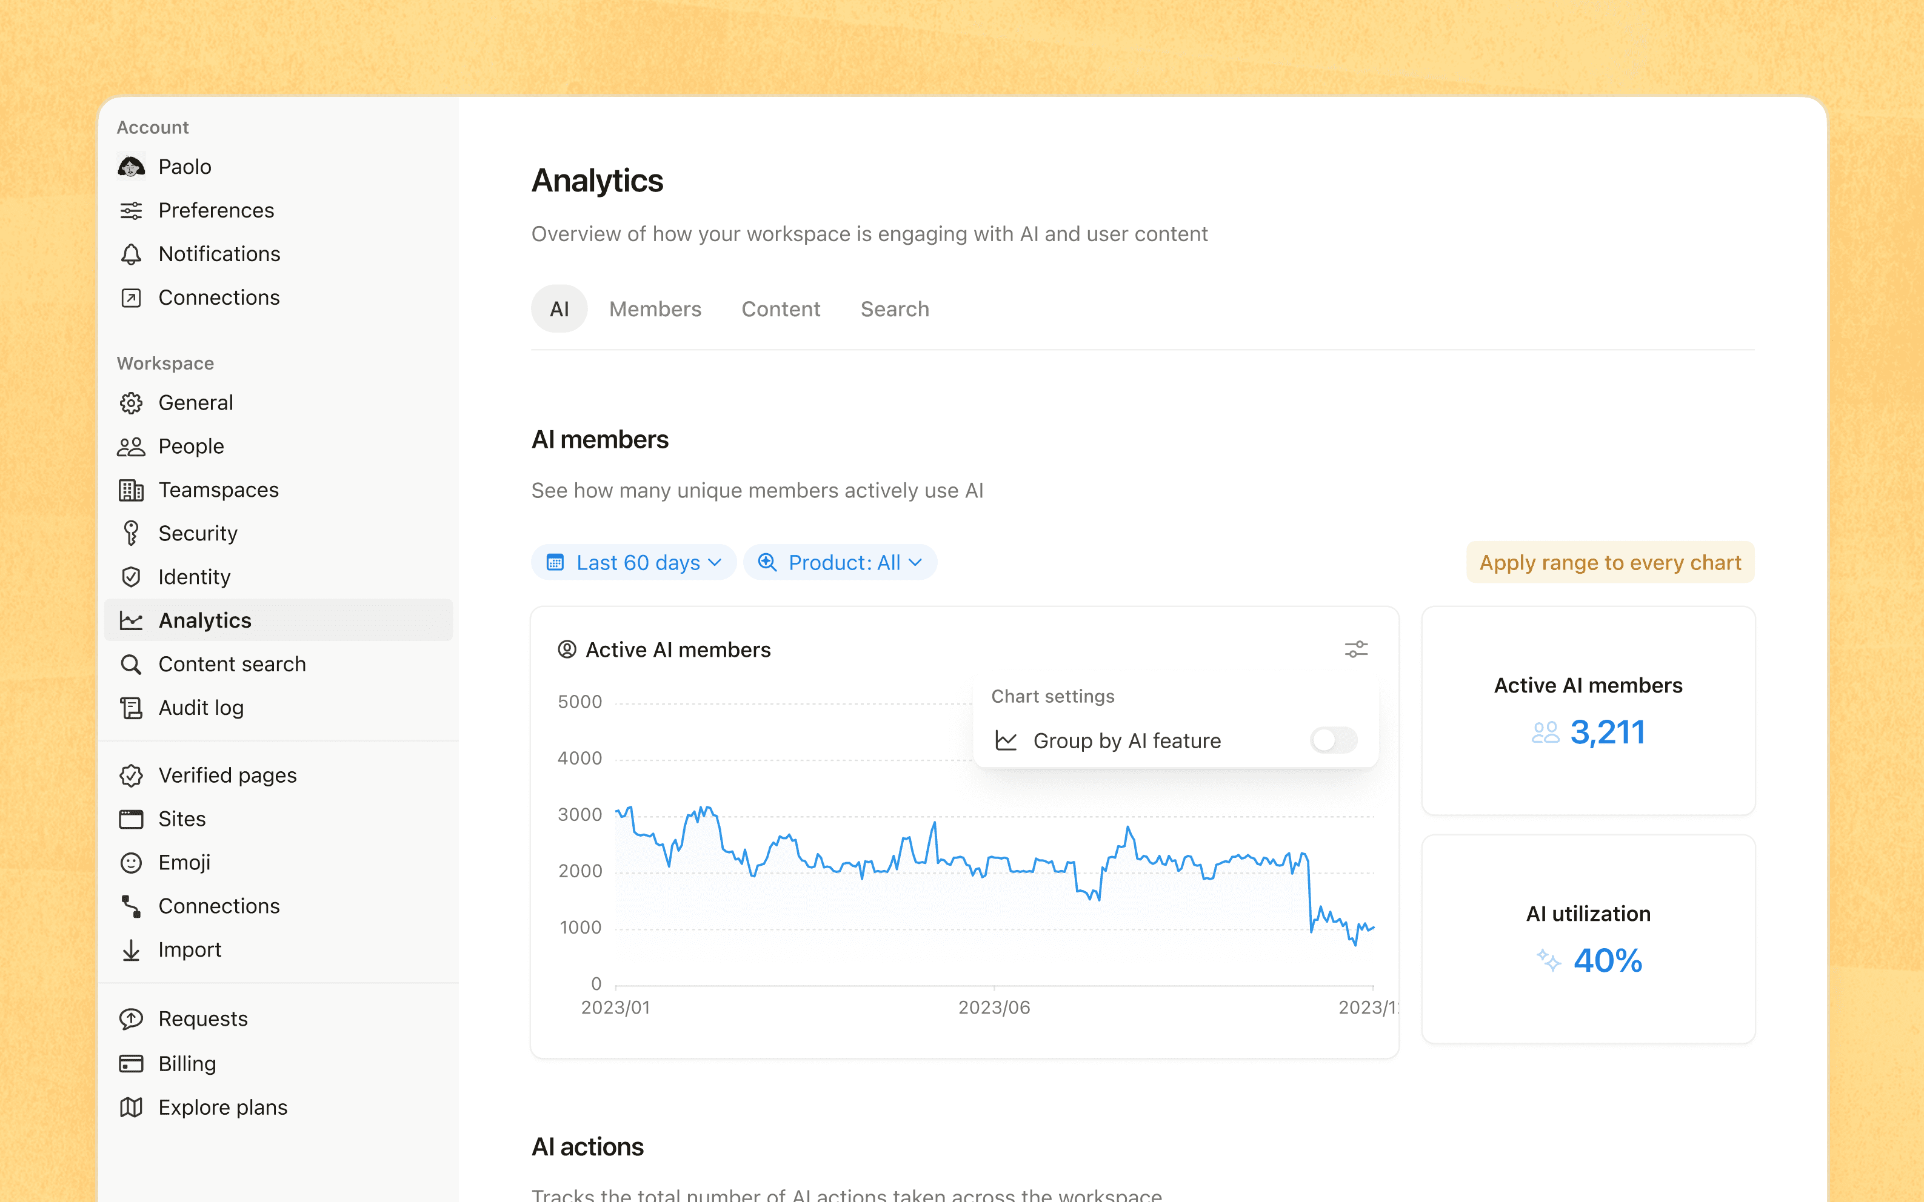The width and height of the screenshot is (1924, 1202).
Task: Open the Product: All filter dropdown
Action: tap(840, 563)
